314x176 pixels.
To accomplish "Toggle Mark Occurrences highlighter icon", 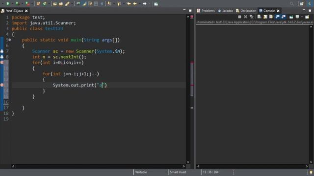I will (x=84, y=3).
